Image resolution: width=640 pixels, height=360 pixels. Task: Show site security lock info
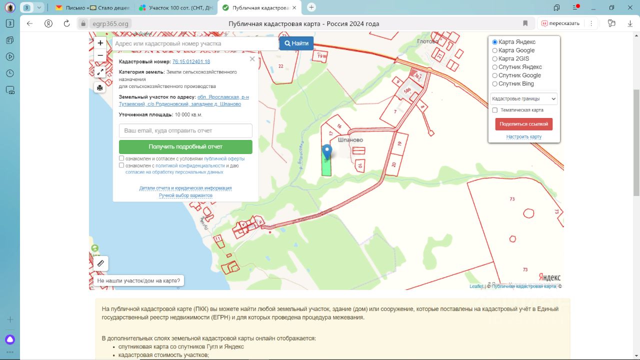click(83, 23)
